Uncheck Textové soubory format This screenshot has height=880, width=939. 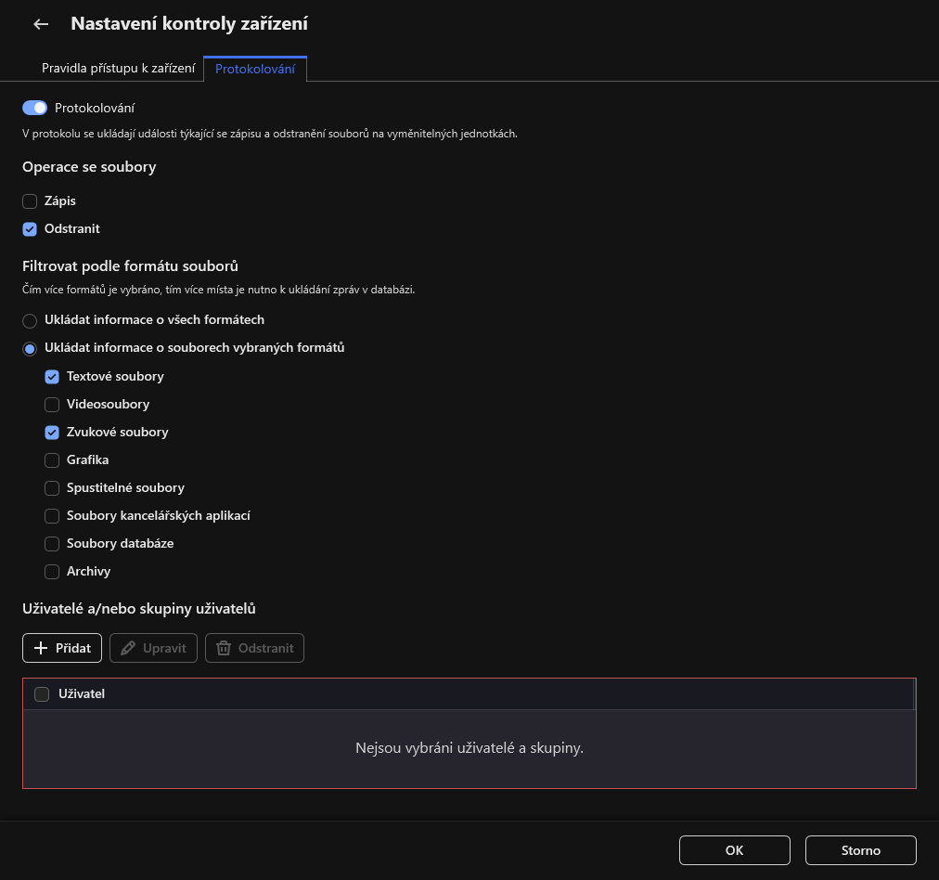click(52, 376)
